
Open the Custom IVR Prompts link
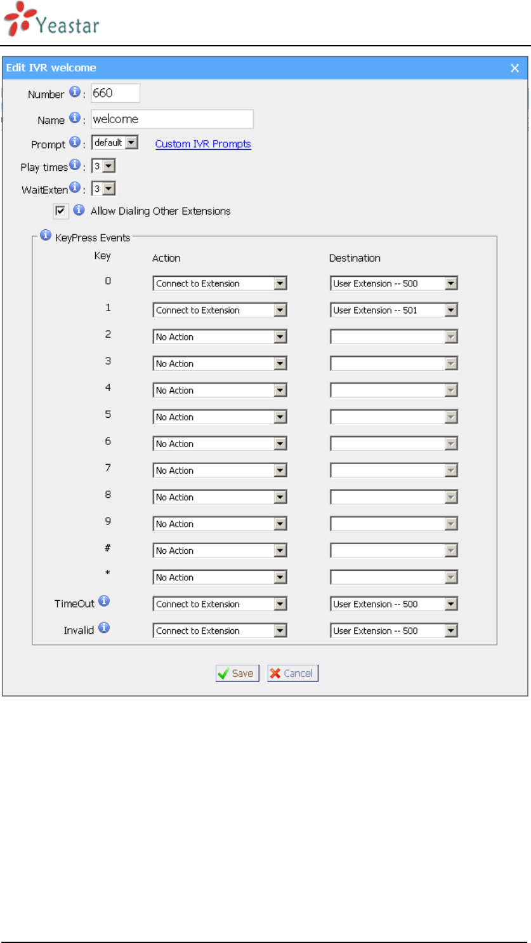point(203,144)
